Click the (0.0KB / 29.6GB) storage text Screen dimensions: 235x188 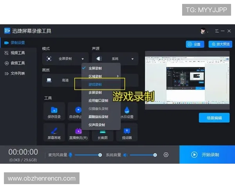pyautogui.click(x=23, y=160)
